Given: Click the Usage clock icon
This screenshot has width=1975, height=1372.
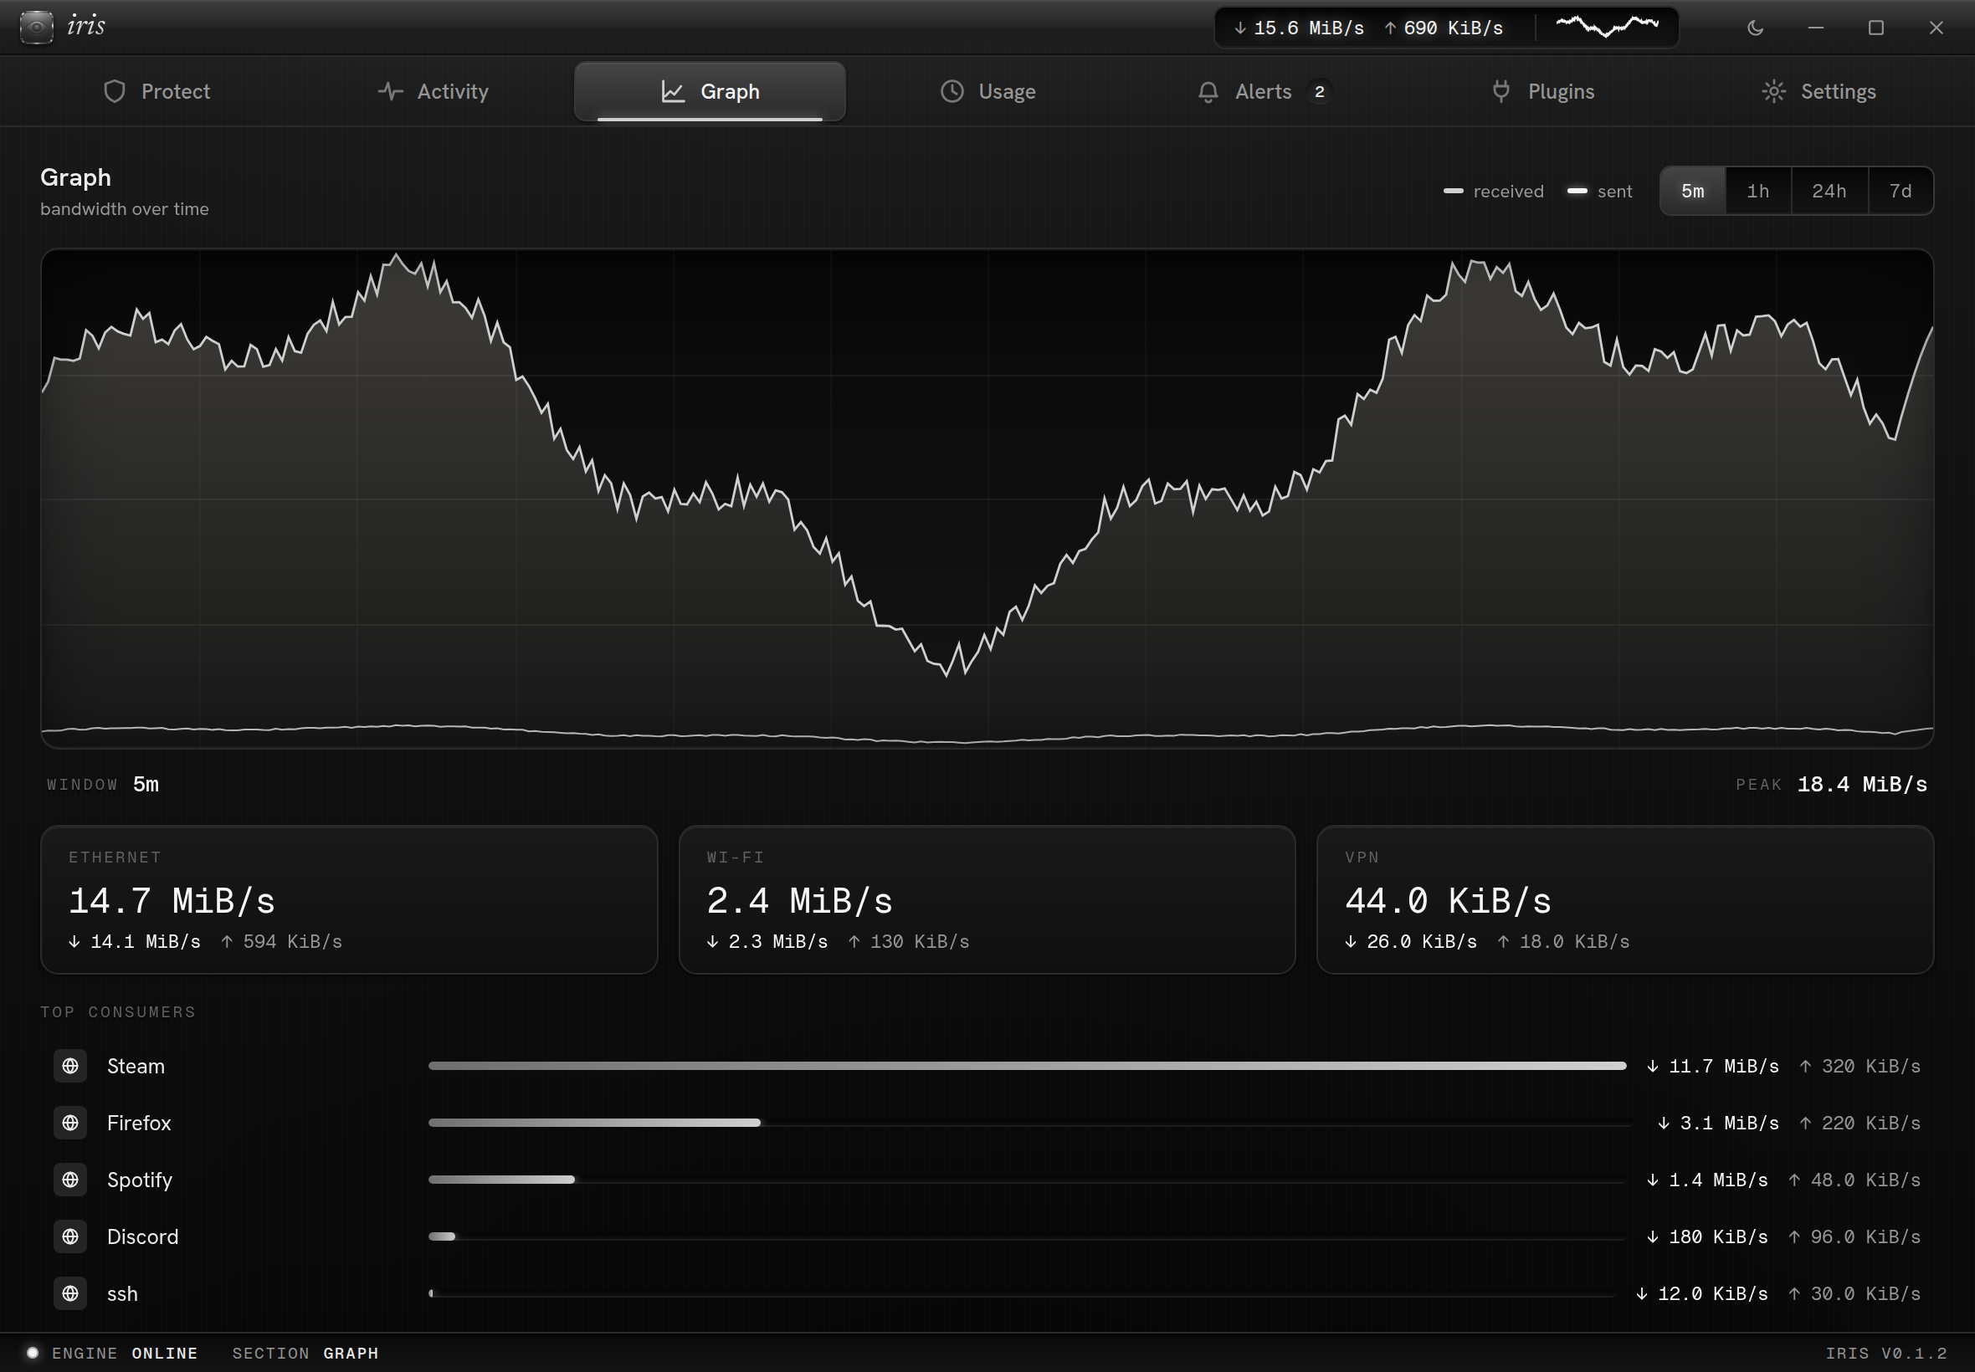Looking at the screenshot, I should click(x=952, y=91).
